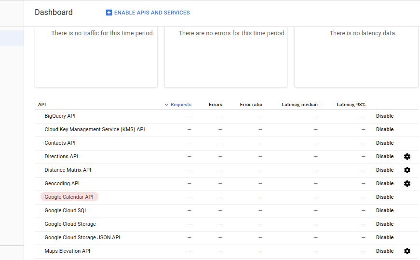Disable Cloud Key Management Service API
The width and height of the screenshot is (420, 260).
point(385,129)
